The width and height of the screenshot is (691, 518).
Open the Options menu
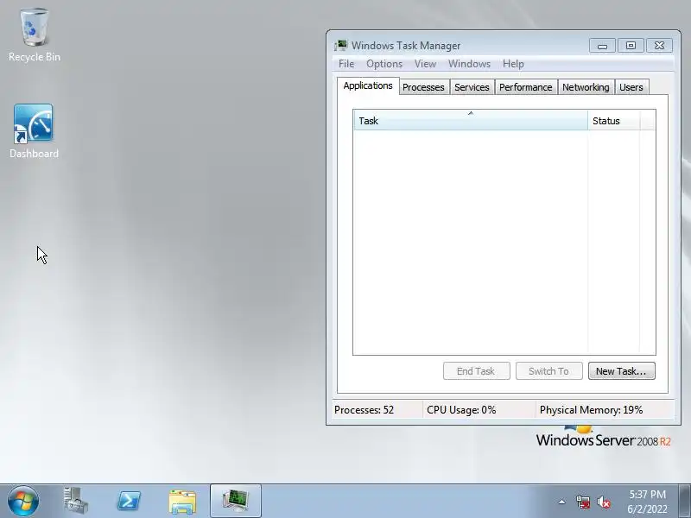(x=384, y=64)
